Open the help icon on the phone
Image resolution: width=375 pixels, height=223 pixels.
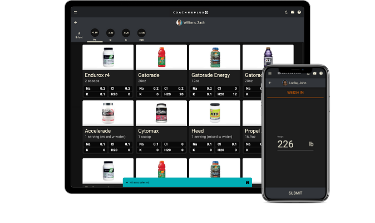[x=321, y=73]
